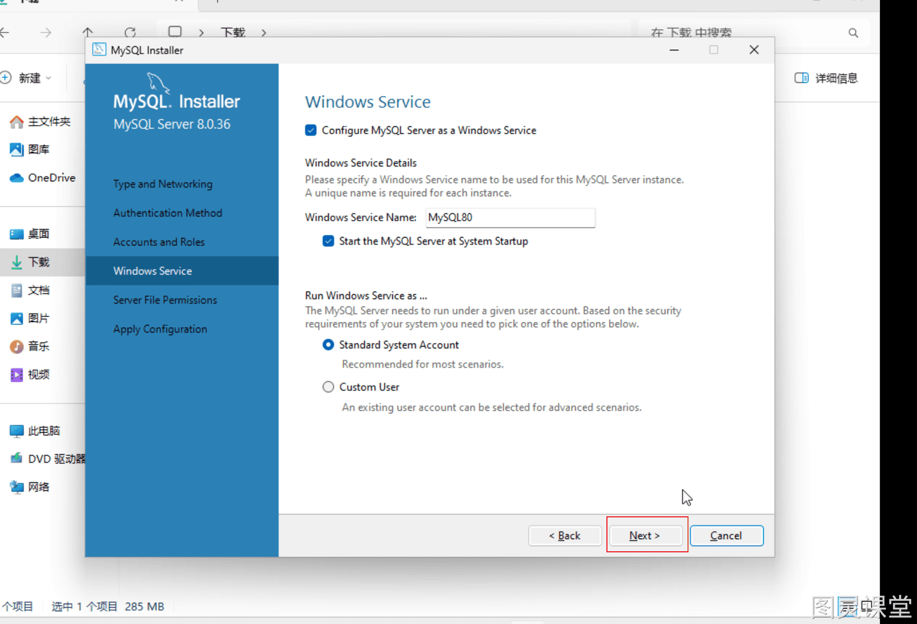Open the Type and Networking step
Screen dimensions: 917x624
coord(163,184)
